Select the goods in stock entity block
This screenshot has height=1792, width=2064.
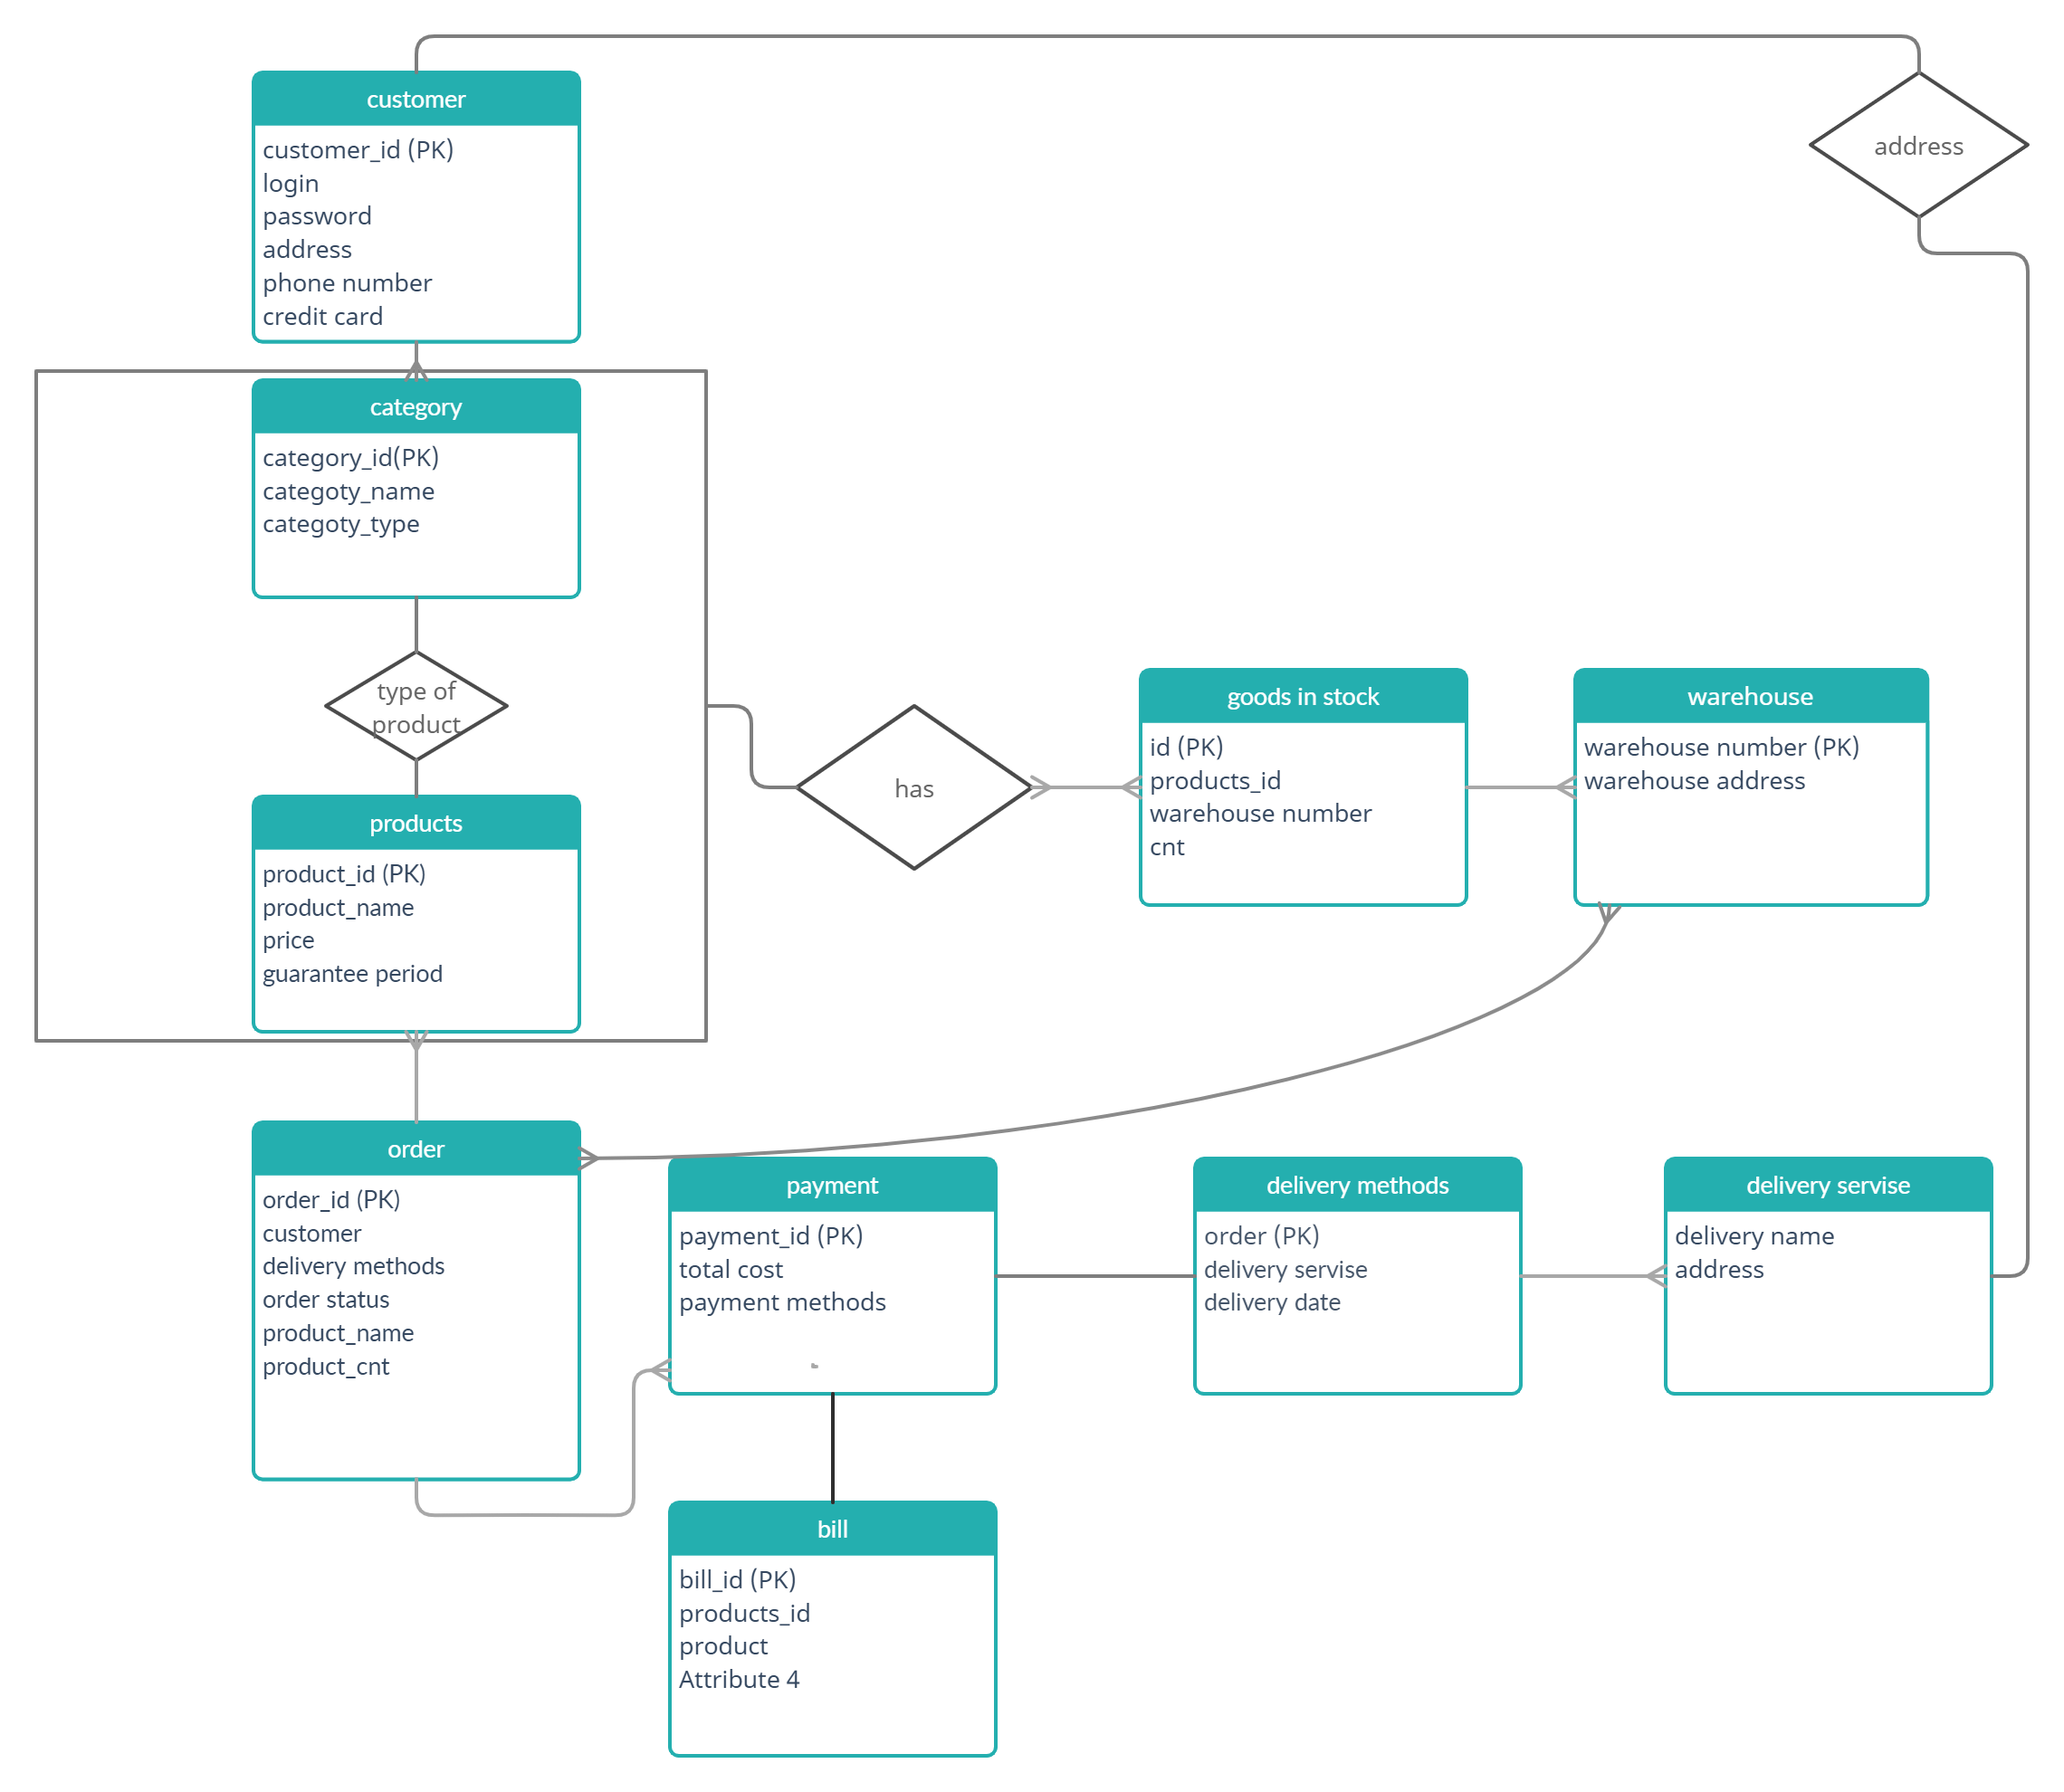pyautogui.click(x=1314, y=790)
